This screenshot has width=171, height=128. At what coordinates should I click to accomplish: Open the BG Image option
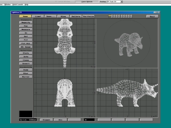26,47
